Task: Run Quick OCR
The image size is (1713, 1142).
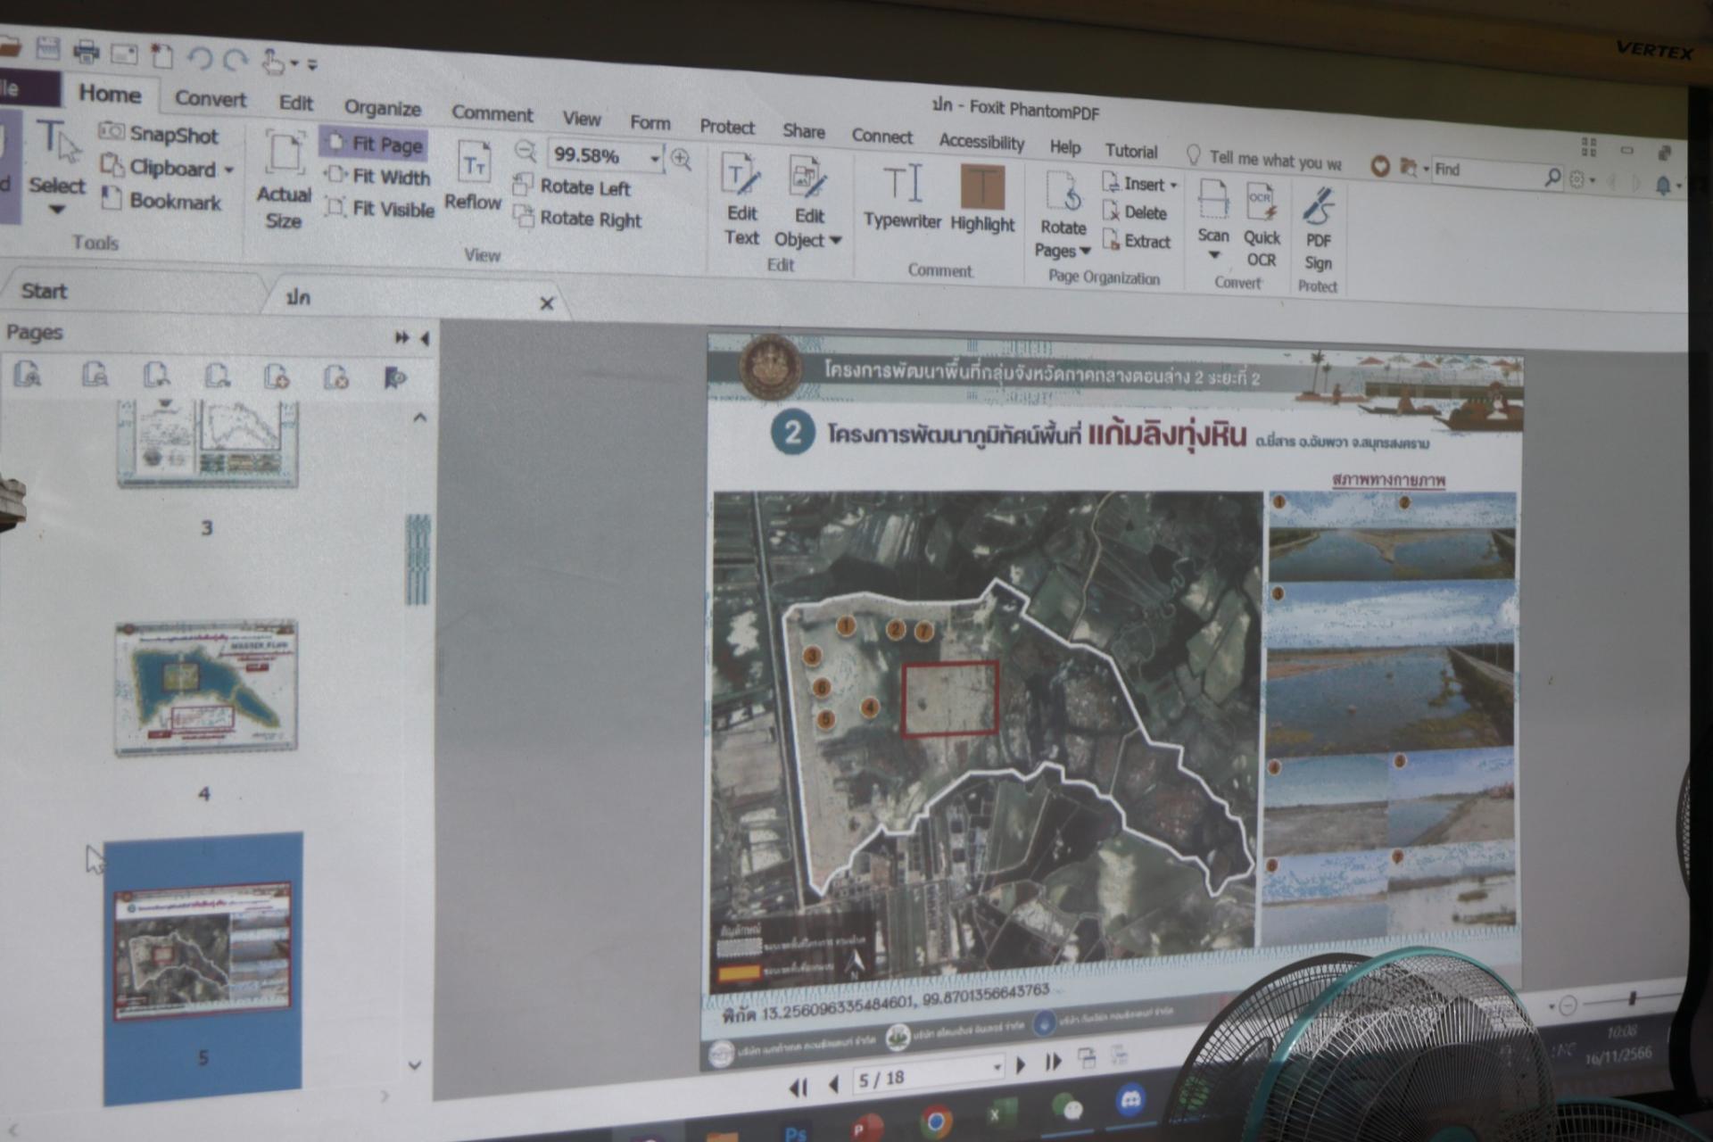Action: 1261,224
